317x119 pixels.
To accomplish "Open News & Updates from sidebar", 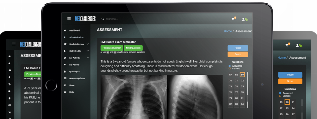I will click(x=77, y=78).
